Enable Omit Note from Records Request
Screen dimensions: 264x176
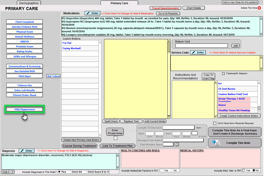click(215, 123)
